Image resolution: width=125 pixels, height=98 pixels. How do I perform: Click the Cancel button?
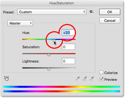[x=110, y=21]
